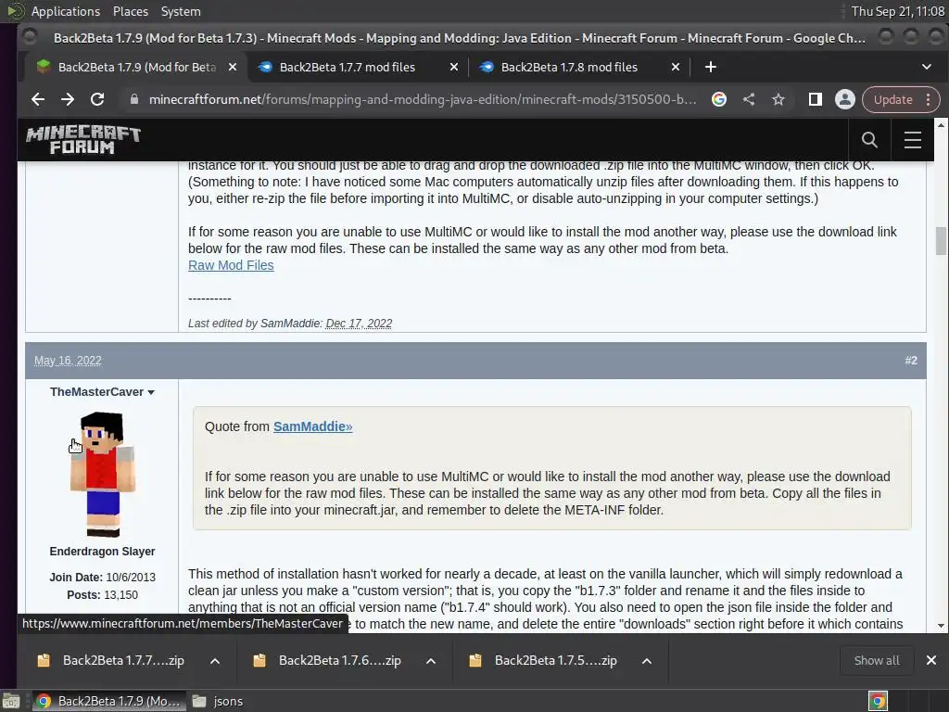
Task: Open the Places menu
Action: tap(130, 11)
